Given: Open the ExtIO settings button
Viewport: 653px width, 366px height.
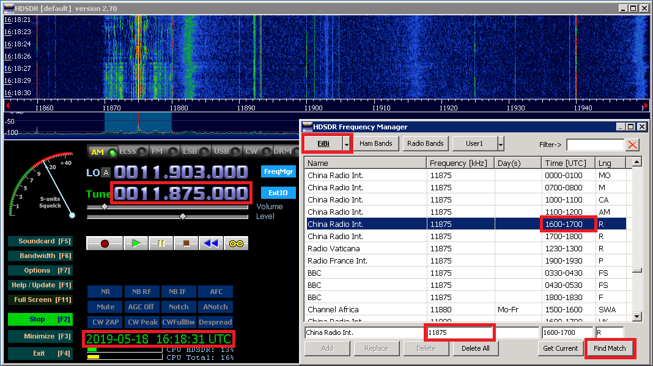Looking at the screenshot, I should coord(278,193).
